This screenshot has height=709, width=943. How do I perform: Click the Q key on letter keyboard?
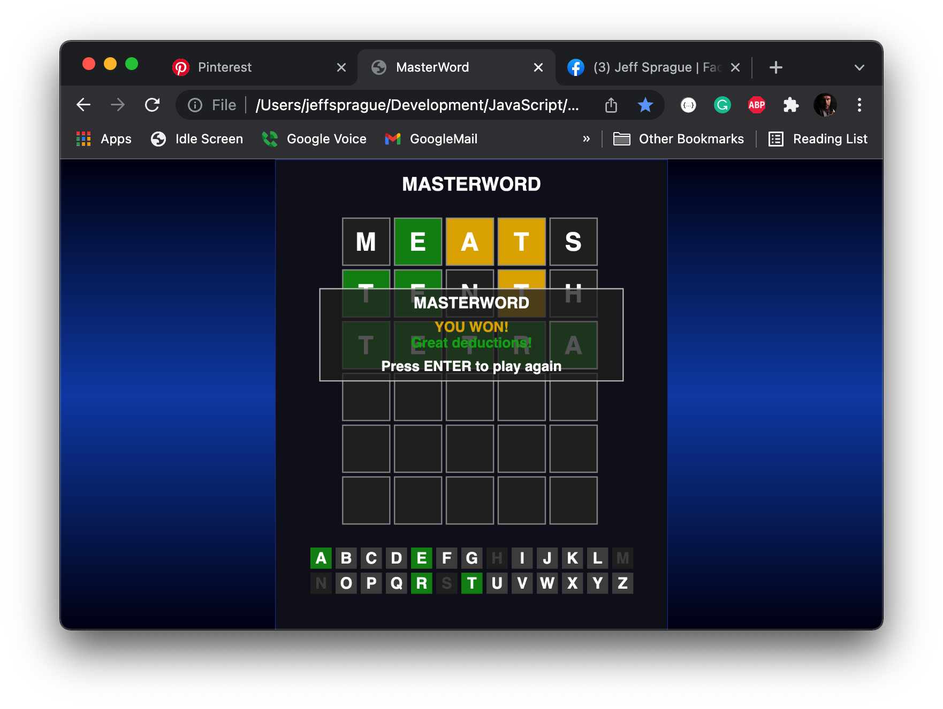pos(397,583)
